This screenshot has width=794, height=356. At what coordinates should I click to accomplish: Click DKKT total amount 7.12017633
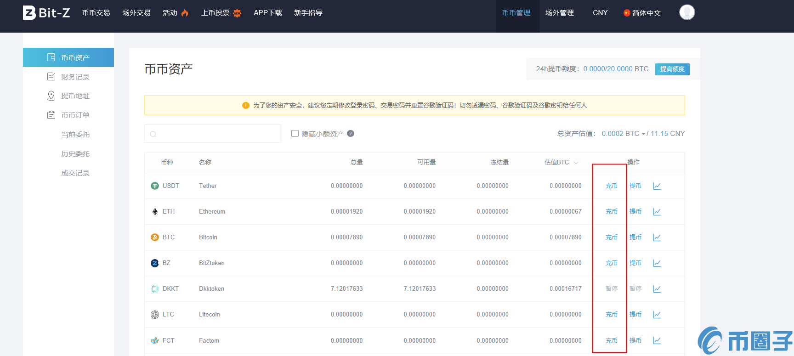(347, 289)
